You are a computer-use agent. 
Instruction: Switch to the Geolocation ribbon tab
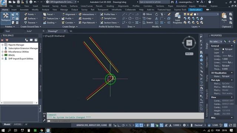[195, 10]
